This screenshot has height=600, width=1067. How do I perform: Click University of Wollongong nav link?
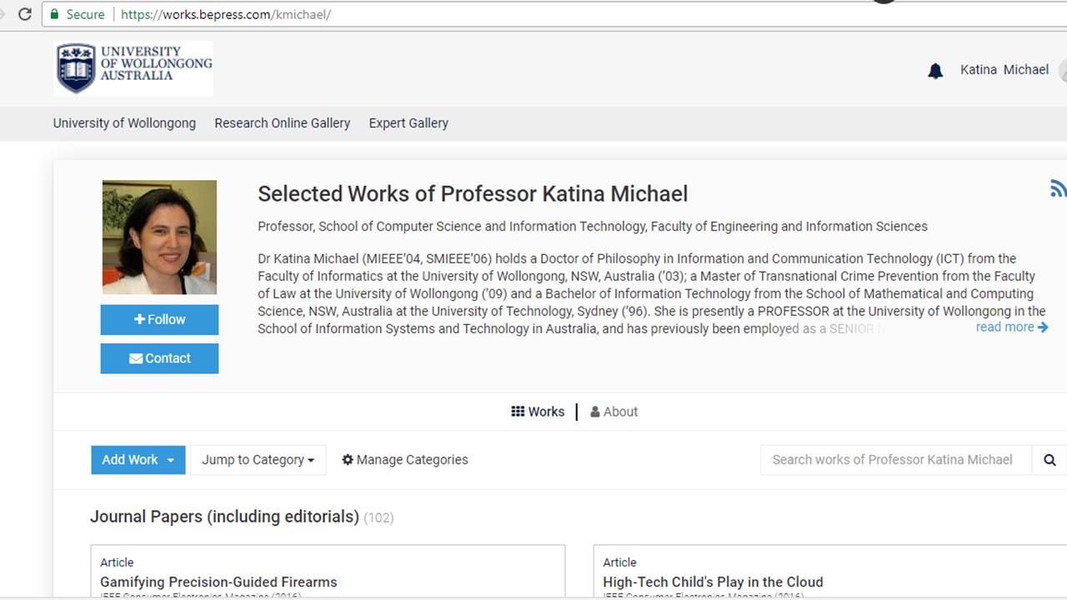pos(124,123)
